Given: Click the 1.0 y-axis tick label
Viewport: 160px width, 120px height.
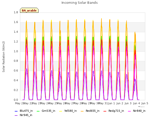Looking at the screenshot, I should pyautogui.click(x=16, y=51).
